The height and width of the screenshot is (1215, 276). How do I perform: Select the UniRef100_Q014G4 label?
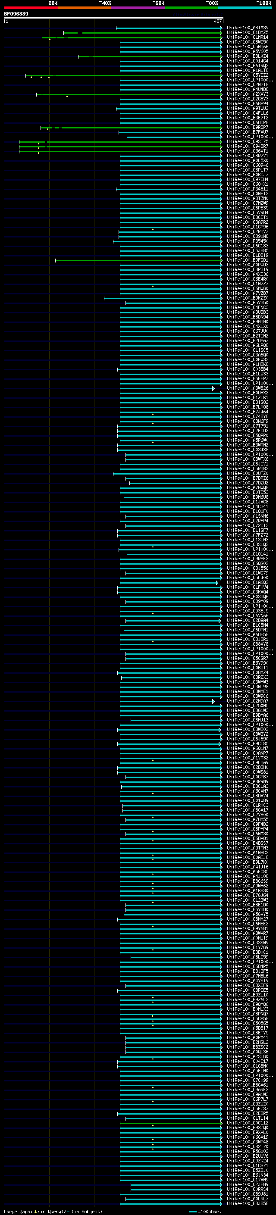click(x=247, y=61)
